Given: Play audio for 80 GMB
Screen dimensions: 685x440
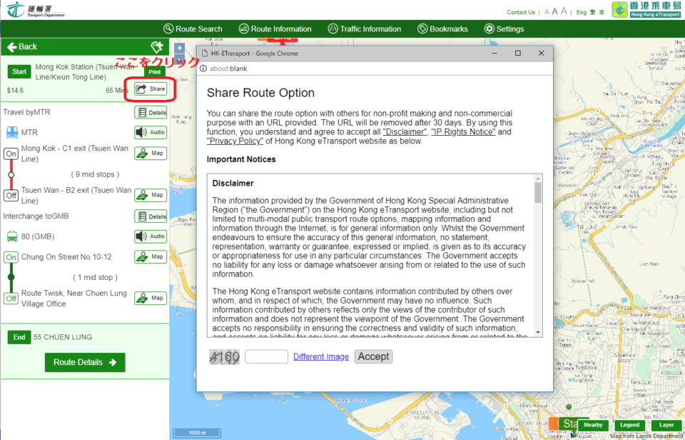Looking at the screenshot, I should (x=151, y=236).
